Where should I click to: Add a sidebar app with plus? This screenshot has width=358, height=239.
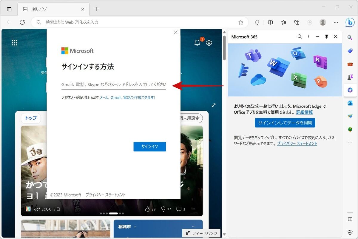(350, 142)
